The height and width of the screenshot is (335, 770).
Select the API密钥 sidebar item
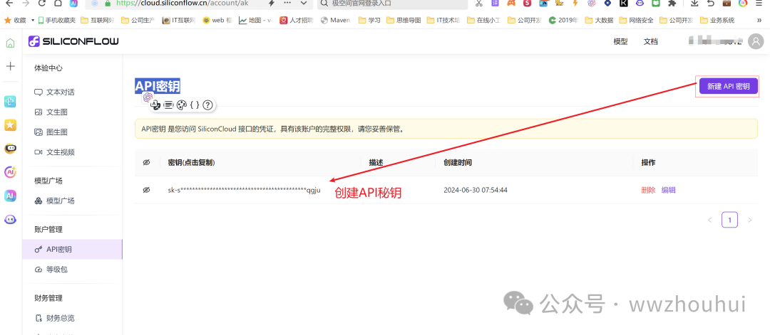pyautogui.click(x=73, y=249)
